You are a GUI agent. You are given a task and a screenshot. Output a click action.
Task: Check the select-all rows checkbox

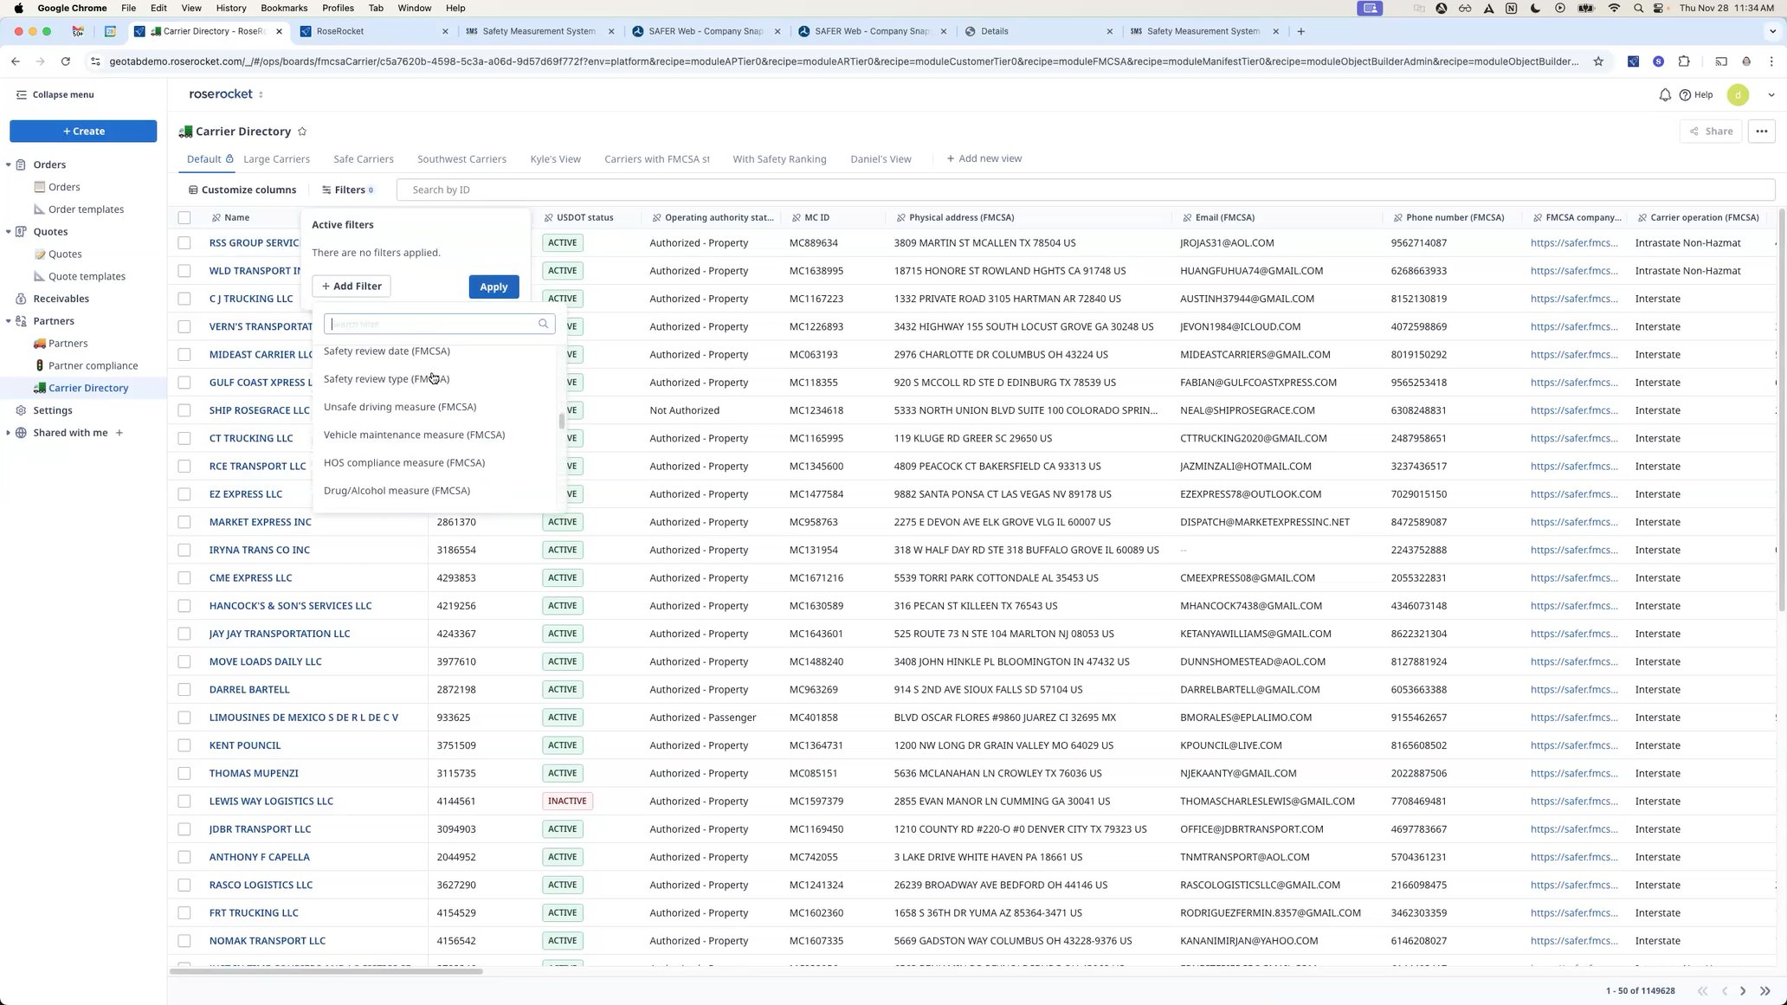click(184, 218)
